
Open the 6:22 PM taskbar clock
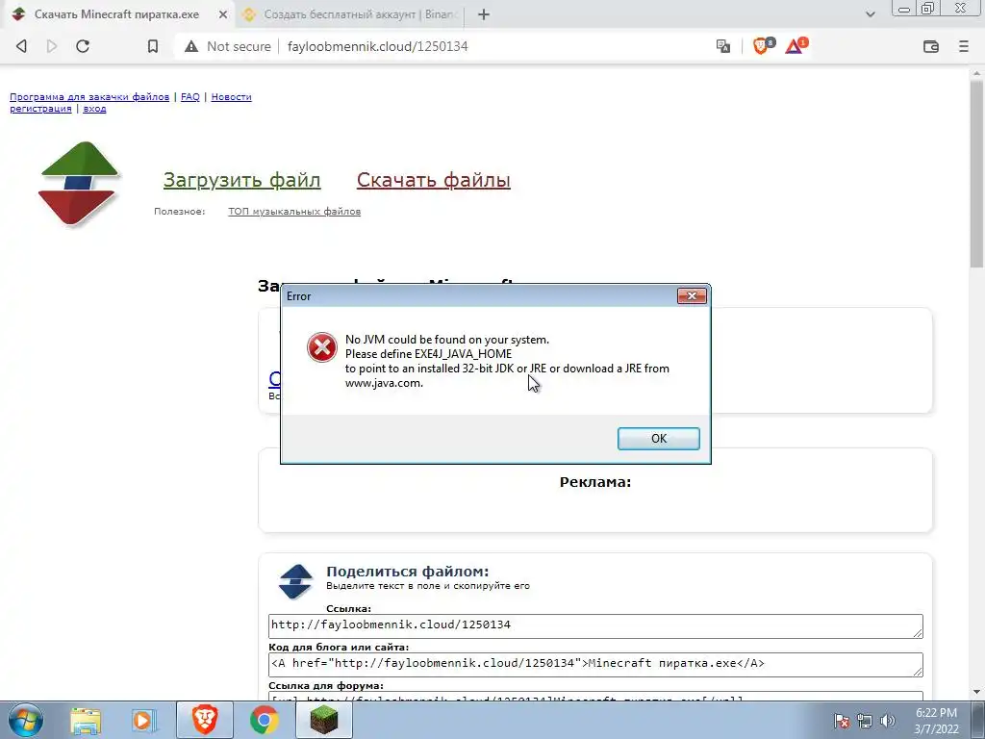(x=936, y=720)
